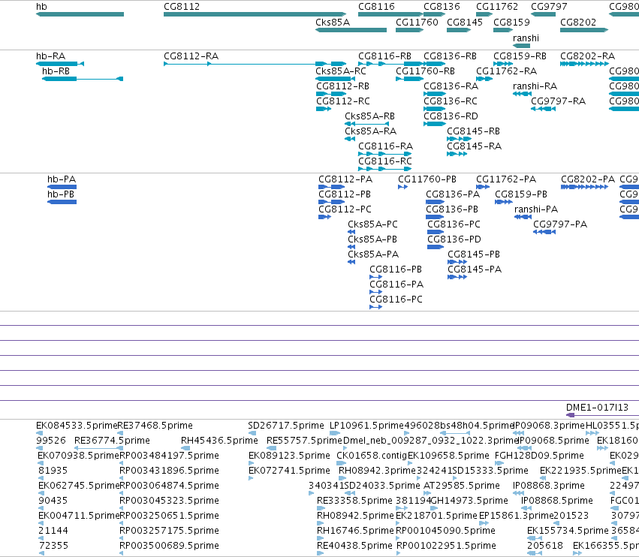Select the 'CG8136' gene label

[x=442, y=7]
